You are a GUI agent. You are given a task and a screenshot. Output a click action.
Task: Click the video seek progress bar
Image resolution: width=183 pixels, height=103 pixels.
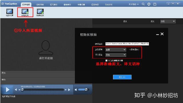tap(43, 90)
